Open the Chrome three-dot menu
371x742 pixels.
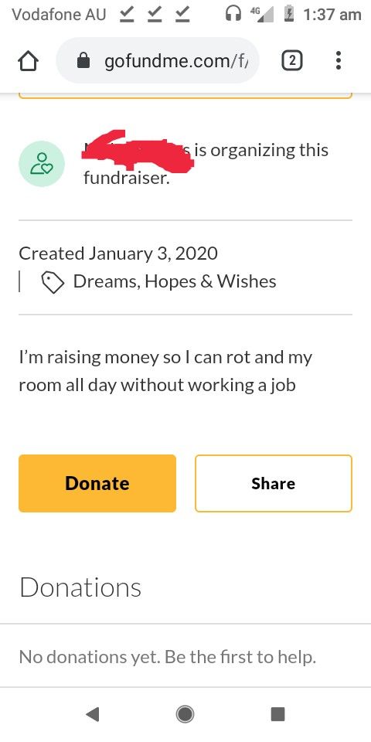click(x=338, y=60)
